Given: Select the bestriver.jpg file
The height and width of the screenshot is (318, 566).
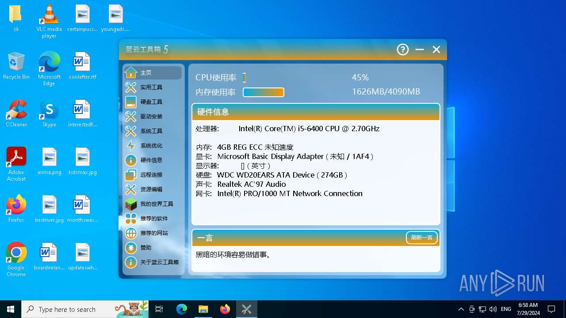Looking at the screenshot, I should click(49, 209).
